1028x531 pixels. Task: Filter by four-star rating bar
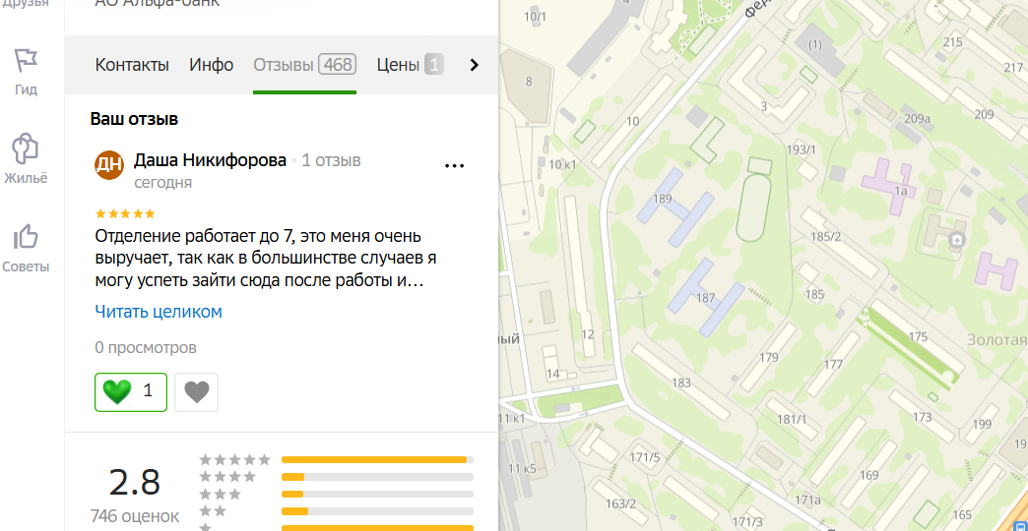point(377,477)
